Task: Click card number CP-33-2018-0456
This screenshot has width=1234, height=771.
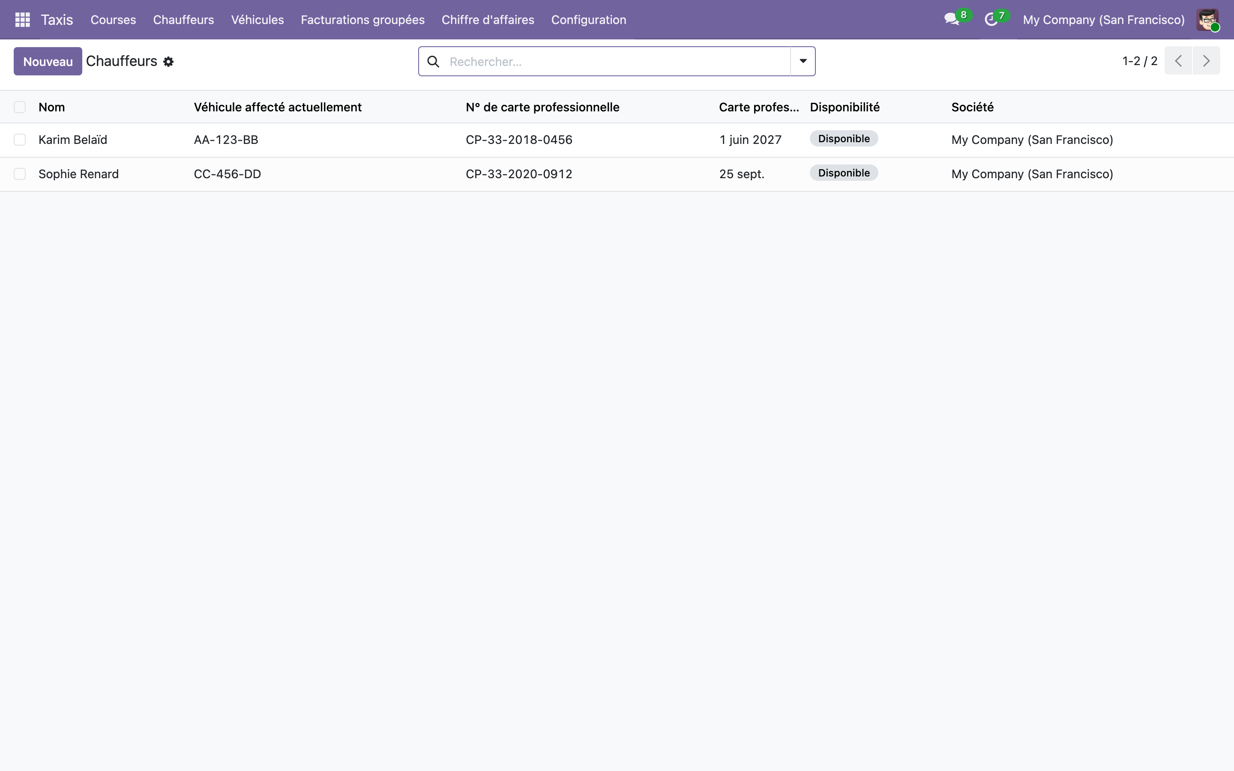Action: pos(519,140)
